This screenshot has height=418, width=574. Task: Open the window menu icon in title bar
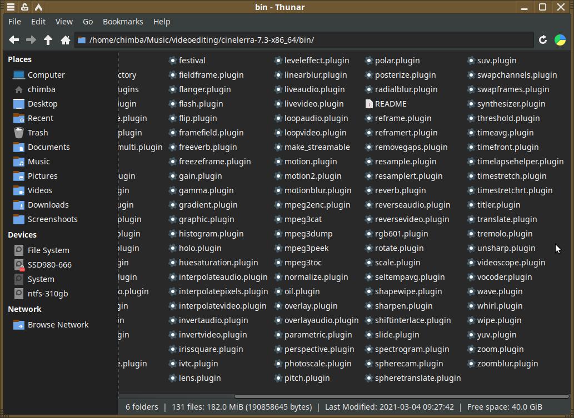(11, 7)
